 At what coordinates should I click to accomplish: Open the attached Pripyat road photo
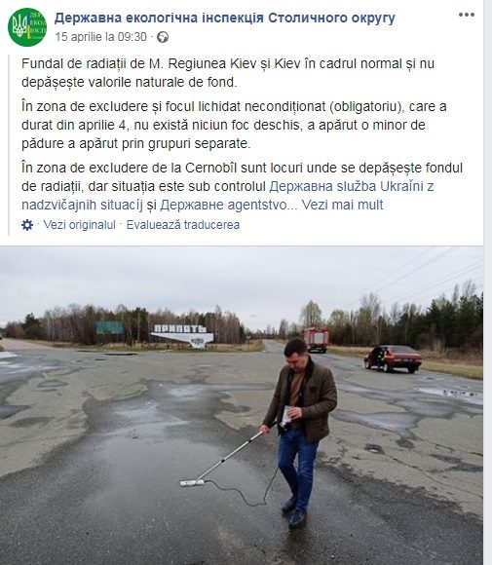pyautogui.click(x=242, y=405)
